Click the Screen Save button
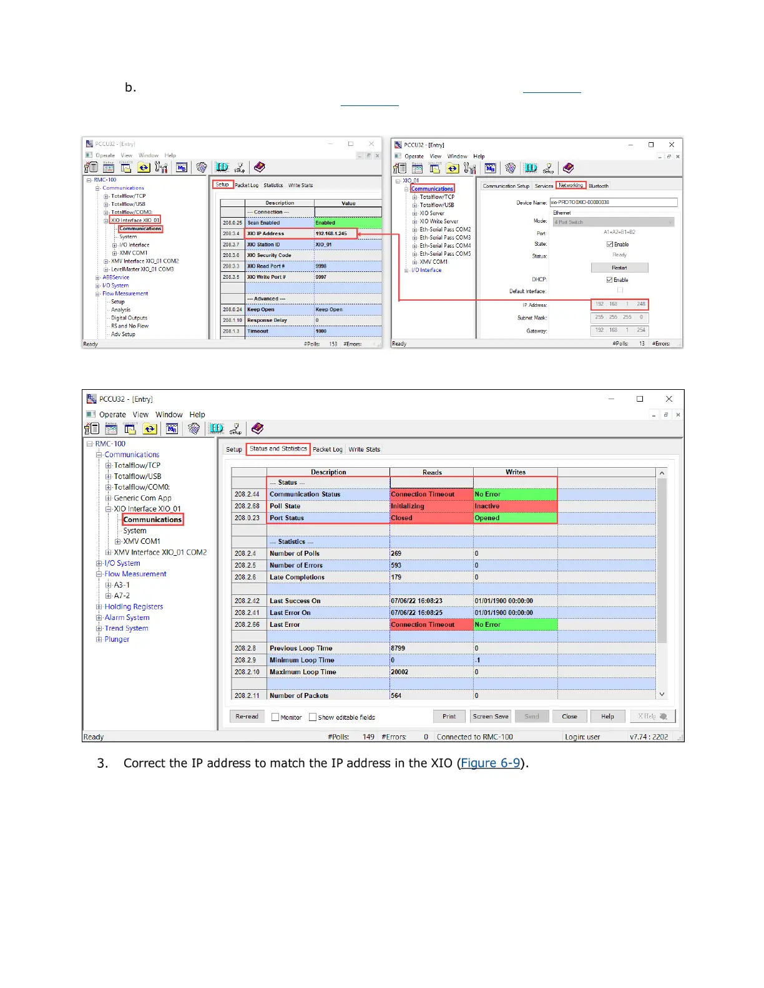 tap(491, 717)
